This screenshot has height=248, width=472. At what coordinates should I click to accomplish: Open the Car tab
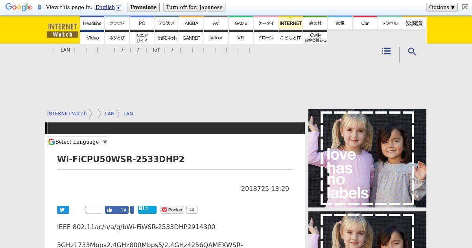point(365,23)
